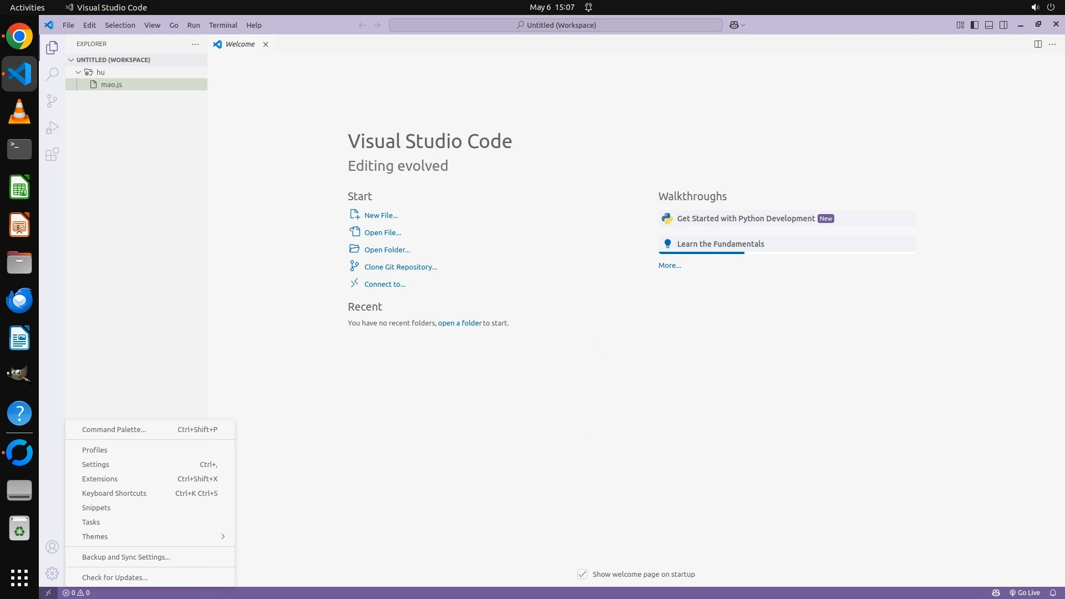Click the Learn the Fundamentals progress bar
Viewport: 1065px width, 599px height.
pos(786,253)
